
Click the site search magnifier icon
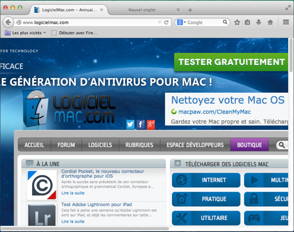(x=282, y=145)
